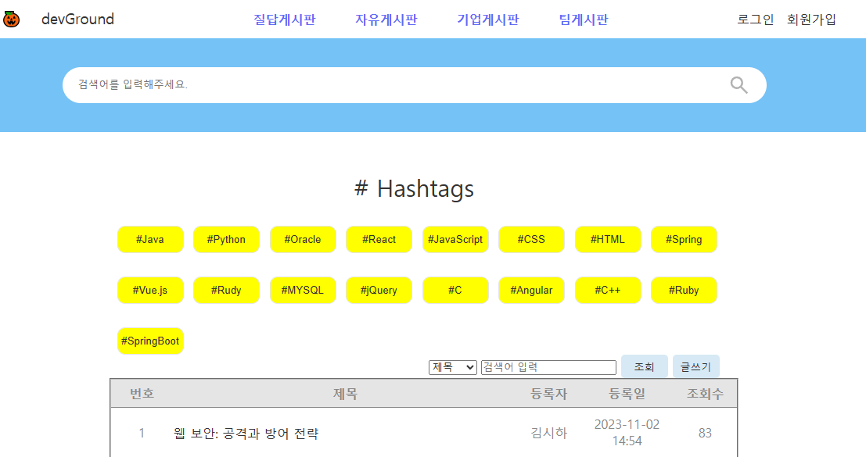This screenshot has width=866, height=457.
Task: Select the #Java hashtag
Action: (x=150, y=239)
